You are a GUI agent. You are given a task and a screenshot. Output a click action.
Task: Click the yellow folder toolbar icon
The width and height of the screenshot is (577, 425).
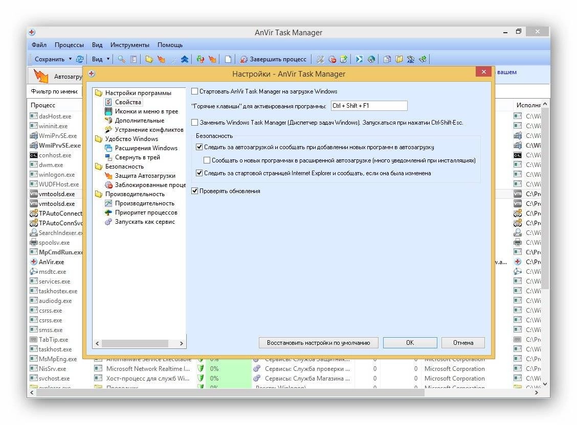(149, 59)
